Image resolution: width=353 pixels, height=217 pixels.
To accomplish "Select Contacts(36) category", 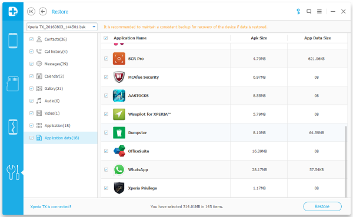I will tap(56, 39).
